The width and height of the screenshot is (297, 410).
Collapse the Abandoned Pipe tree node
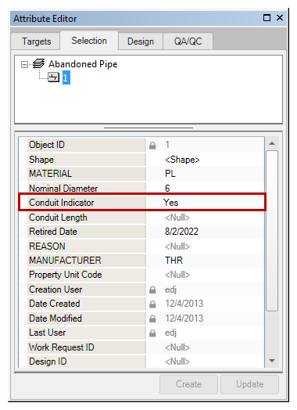click(x=24, y=64)
